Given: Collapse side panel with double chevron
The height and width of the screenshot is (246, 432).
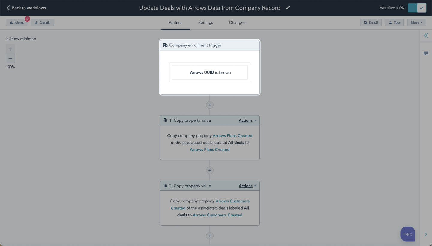Looking at the screenshot, I should pos(426,36).
